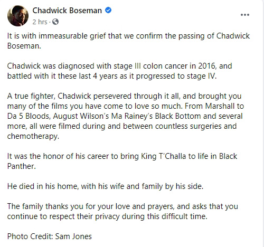Click the word "Panther" in the post

[x=22, y=166]
